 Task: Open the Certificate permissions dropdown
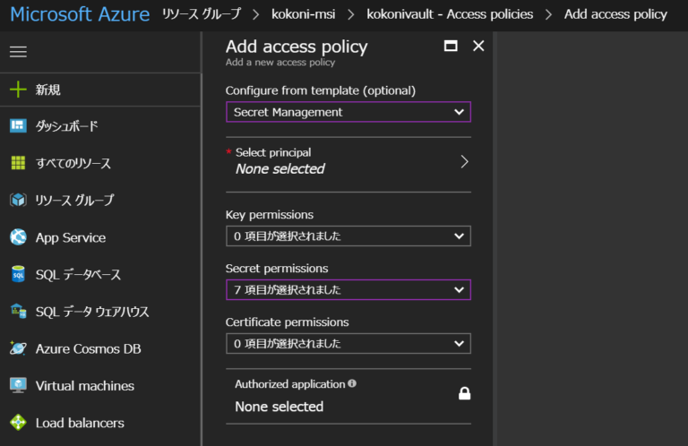pyautogui.click(x=348, y=343)
